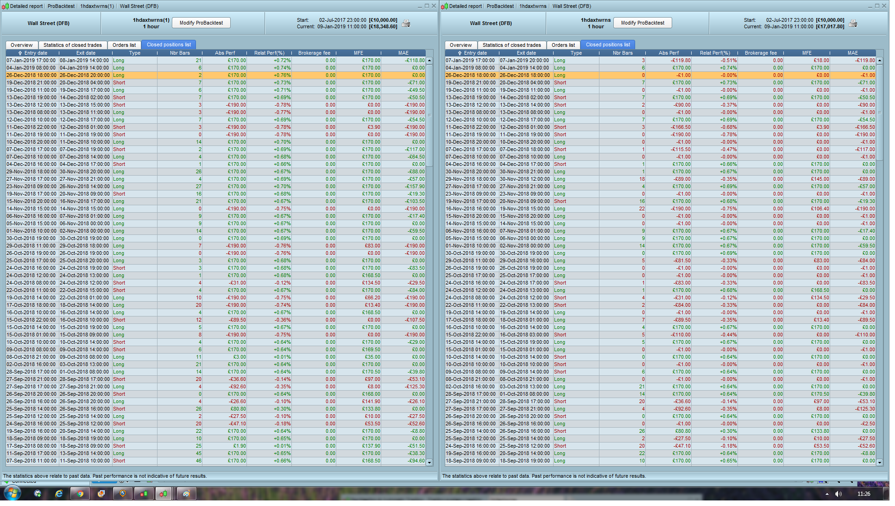Screen dimensions: 895x506
Task: Switch to Overview tab in left report
Action: (22, 45)
